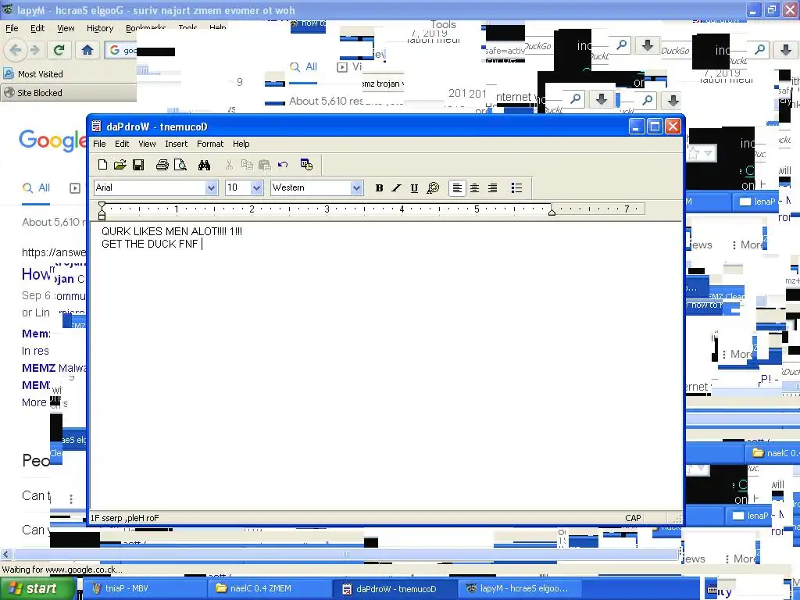This screenshot has height=600, width=800.
Task: Open WordPad's Insert menu
Action: tap(176, 144)
